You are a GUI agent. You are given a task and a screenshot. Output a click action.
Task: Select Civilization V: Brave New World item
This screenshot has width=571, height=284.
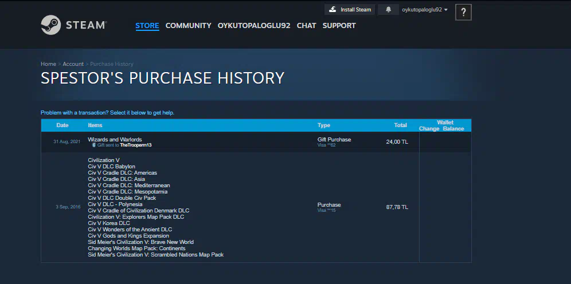point(140,242)
